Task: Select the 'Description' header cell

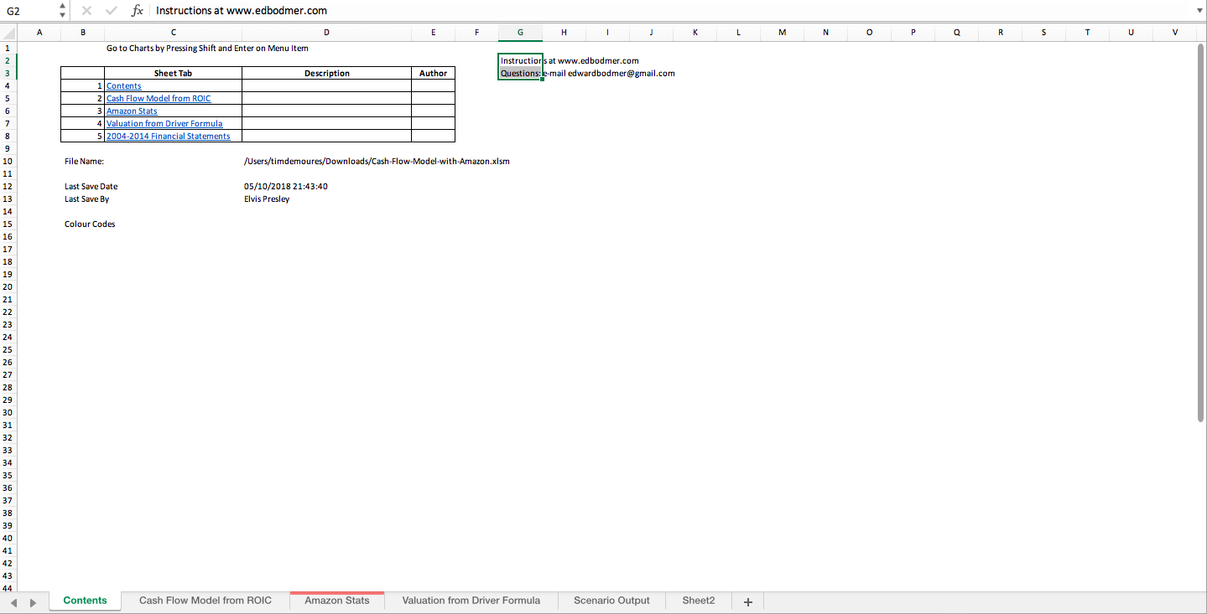Action: point(326,74)
